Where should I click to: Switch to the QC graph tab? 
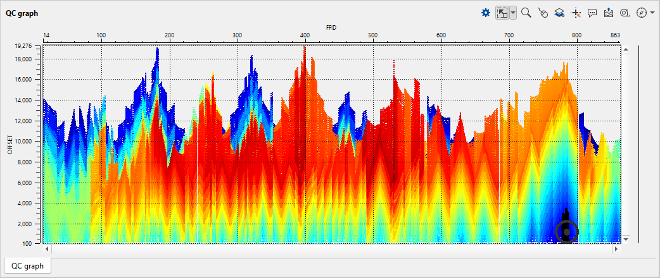pyautogui.click(x=28, y=266)
